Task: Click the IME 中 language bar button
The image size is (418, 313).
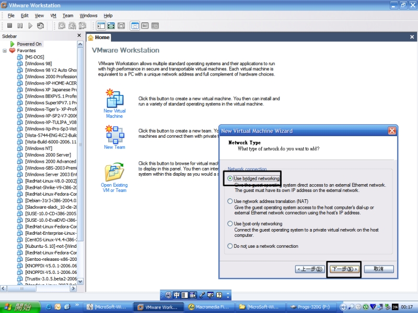Action: (177, 295)
